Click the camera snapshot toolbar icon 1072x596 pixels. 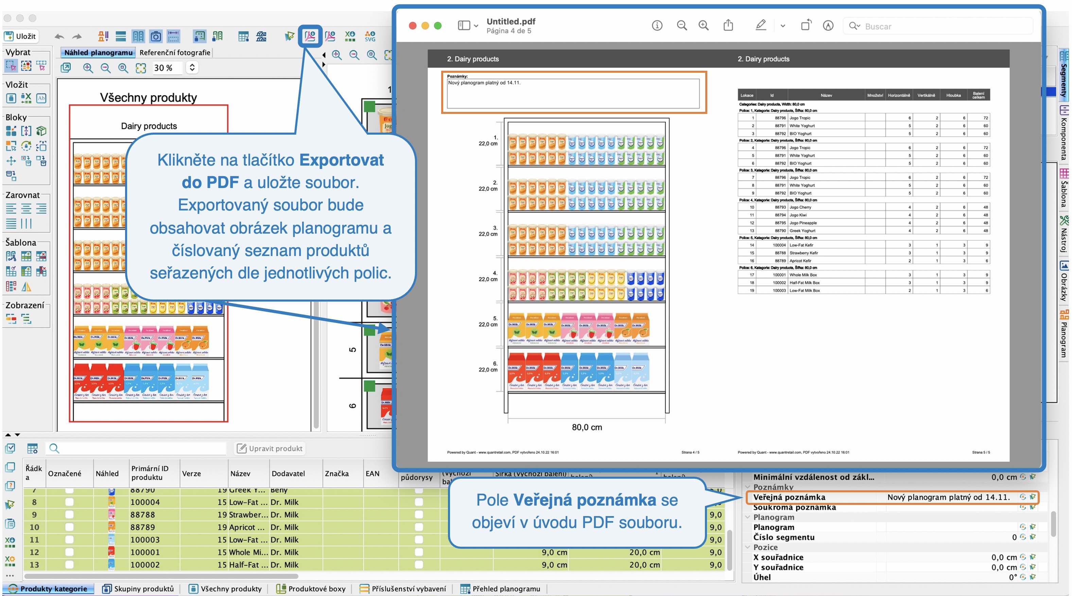(156, 36)
